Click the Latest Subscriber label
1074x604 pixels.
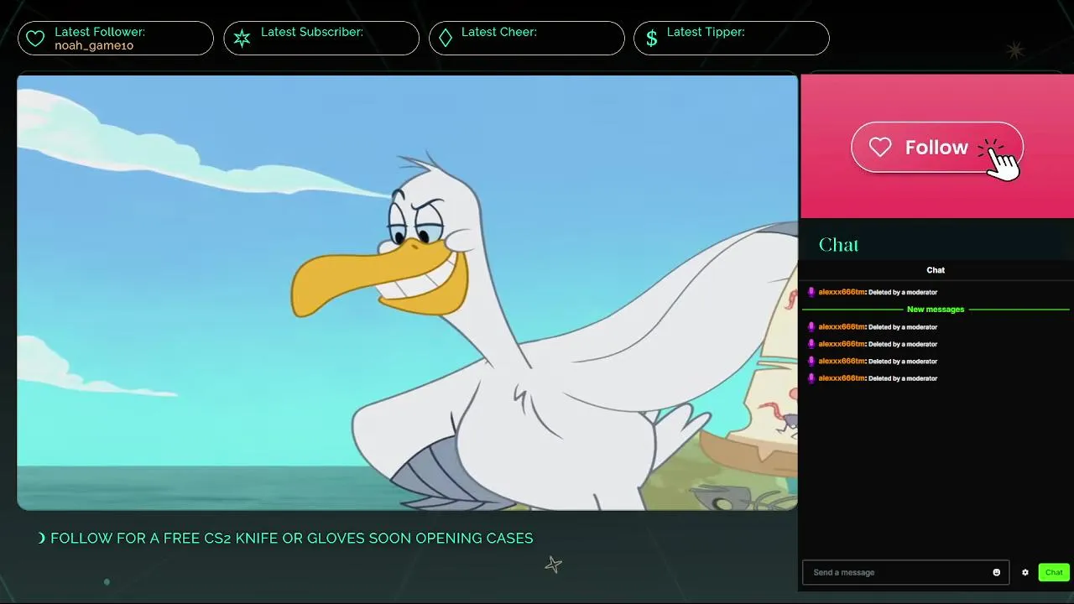pos(312,32)
